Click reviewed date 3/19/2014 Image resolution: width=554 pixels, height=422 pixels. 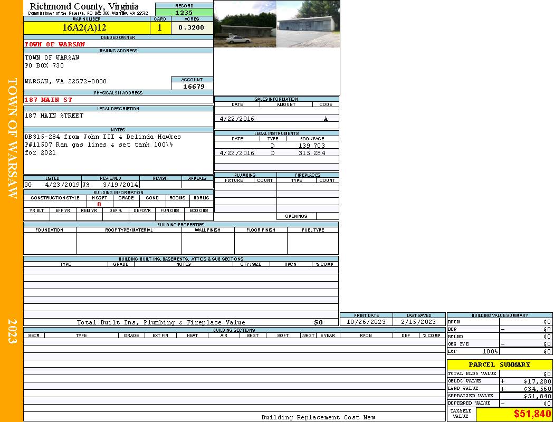pyautogui.click(x=120, y=185)
